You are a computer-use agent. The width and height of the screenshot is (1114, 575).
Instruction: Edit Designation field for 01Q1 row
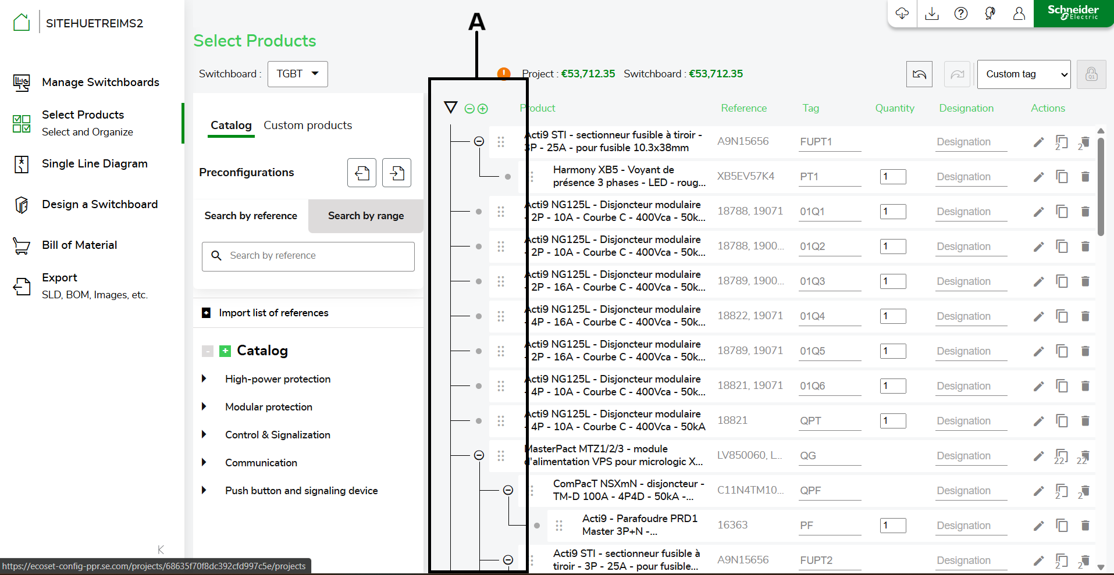971,212
